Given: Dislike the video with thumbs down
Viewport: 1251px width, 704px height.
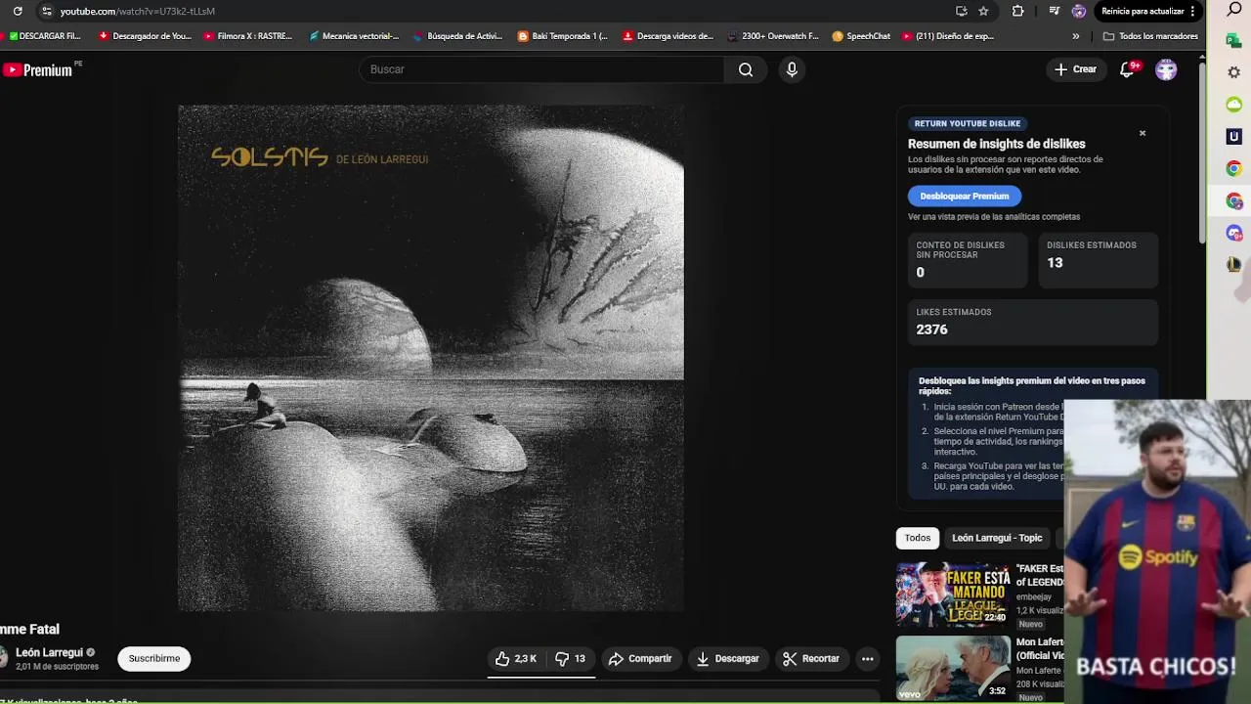Looking at the screenshot, I should [x=571, y=659].
